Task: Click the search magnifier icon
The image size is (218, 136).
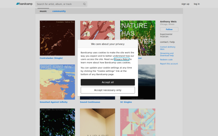Action: [x=84, y=4]
